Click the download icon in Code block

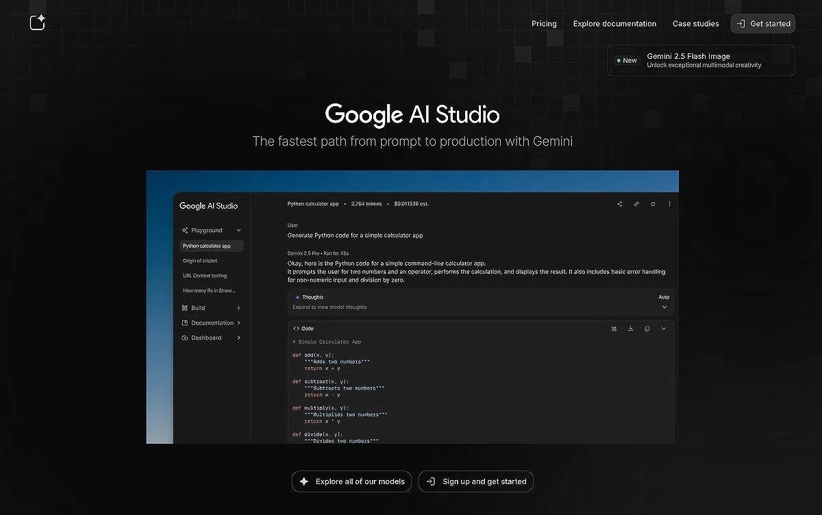tap(630, 329)
